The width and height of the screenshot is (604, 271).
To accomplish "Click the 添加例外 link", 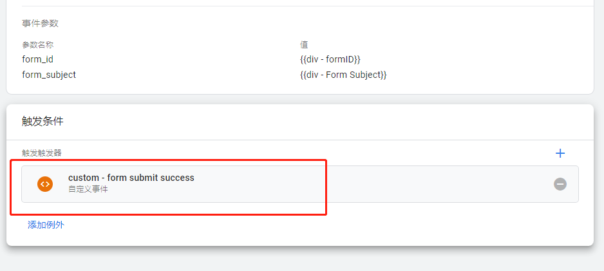I will click(46, 225).
